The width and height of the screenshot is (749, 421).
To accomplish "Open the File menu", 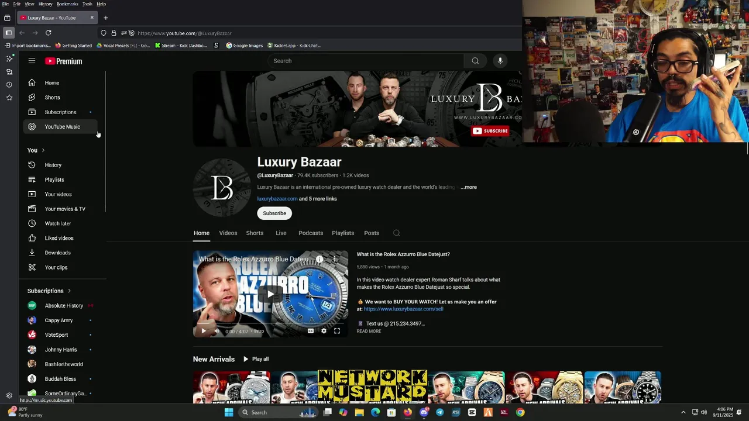I will tap(5, 4).
